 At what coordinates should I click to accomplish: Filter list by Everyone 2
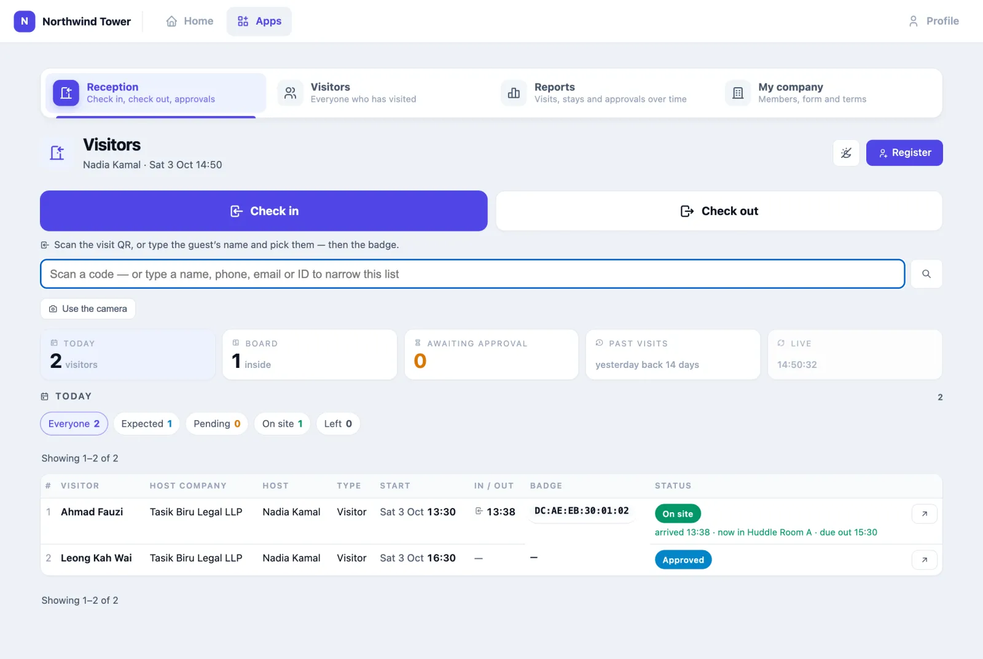(x=74, y=424)
